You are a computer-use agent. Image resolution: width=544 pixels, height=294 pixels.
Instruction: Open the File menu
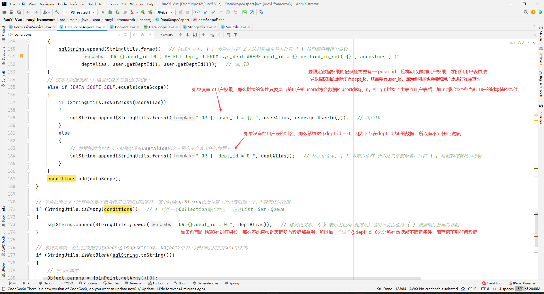pyautogui.click(x=12, y=4)
